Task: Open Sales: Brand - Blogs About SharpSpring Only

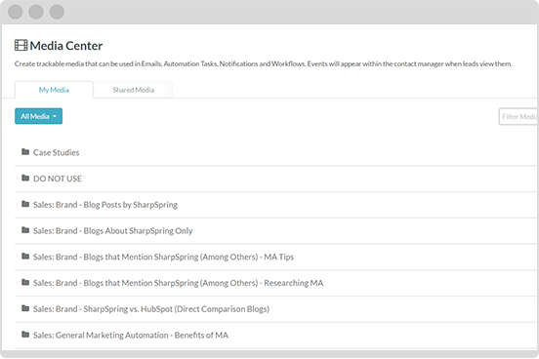Action: click(x=112, y=231)
